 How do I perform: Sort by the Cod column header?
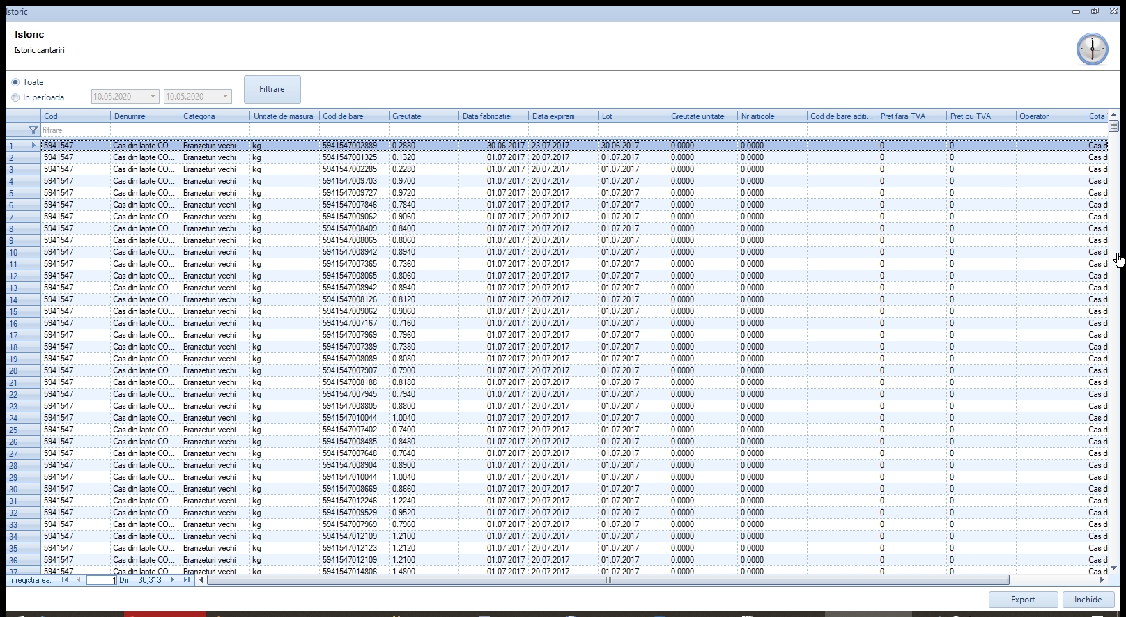75,116
